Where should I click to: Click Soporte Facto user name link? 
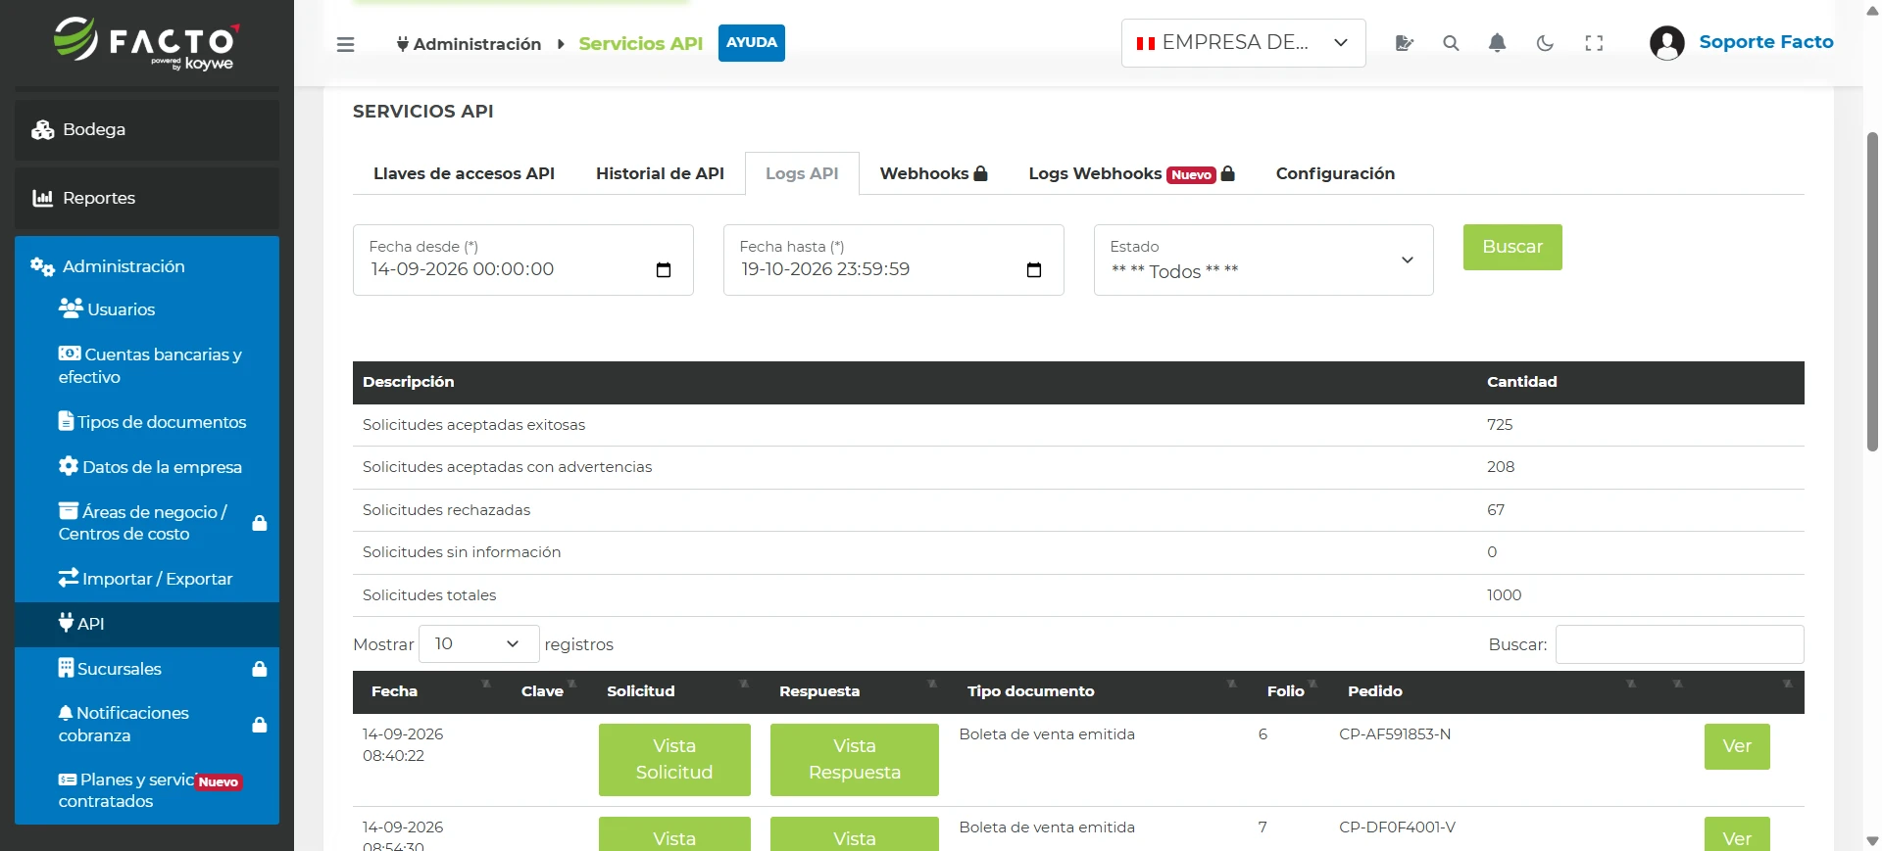(1766, 42)
